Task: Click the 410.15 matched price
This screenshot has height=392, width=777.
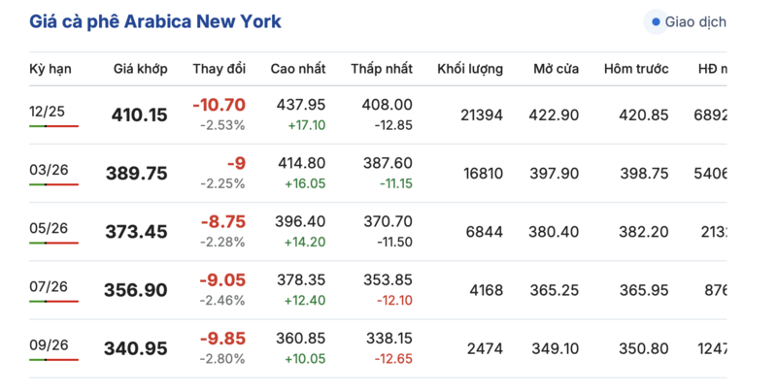Action: point(139,115)
